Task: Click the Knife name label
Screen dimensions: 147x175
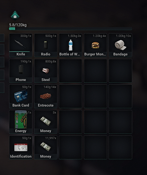Action: point(21,54)
